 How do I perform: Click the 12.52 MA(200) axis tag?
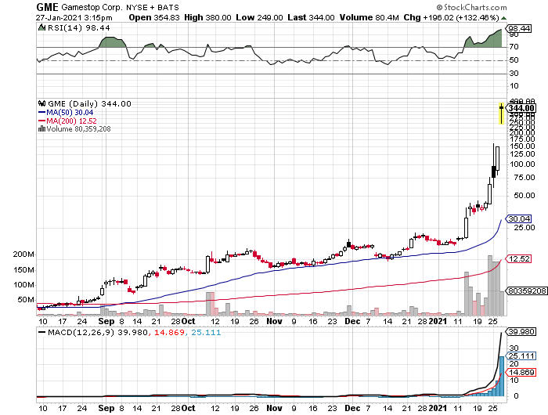click(519, 258)
